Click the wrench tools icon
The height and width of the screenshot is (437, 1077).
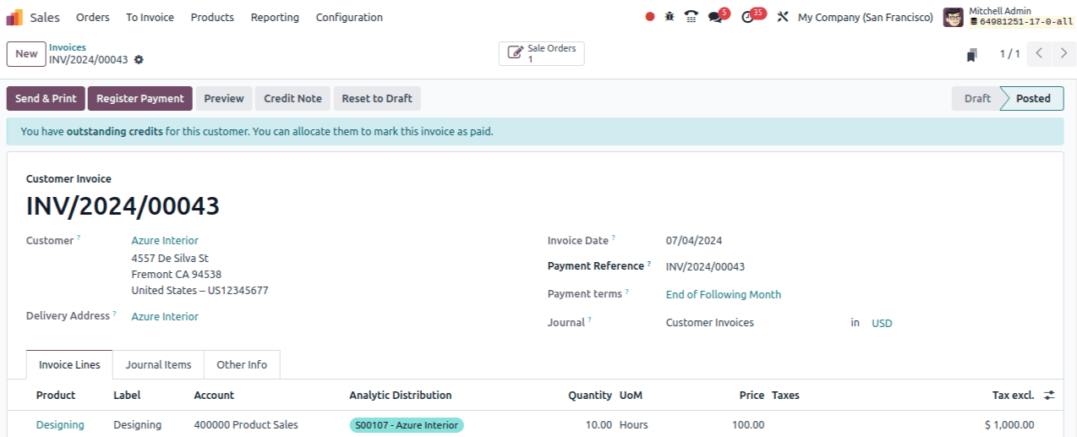pos(783,17)
